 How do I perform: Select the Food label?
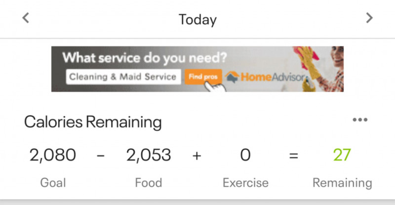coord(149,183)
